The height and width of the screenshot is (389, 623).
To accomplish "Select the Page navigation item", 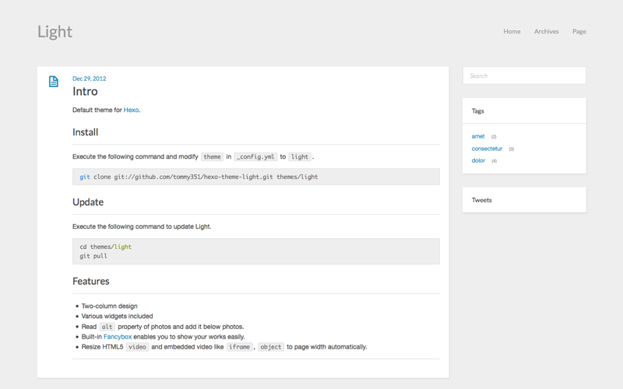I will 579,32.
